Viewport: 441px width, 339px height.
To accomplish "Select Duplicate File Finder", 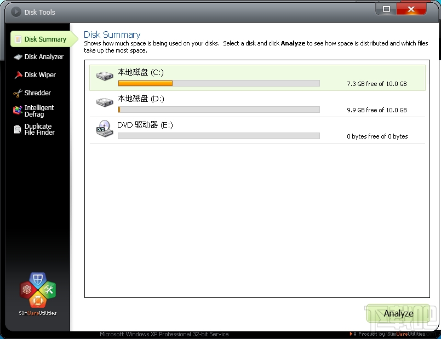I will tap(34, 129).
